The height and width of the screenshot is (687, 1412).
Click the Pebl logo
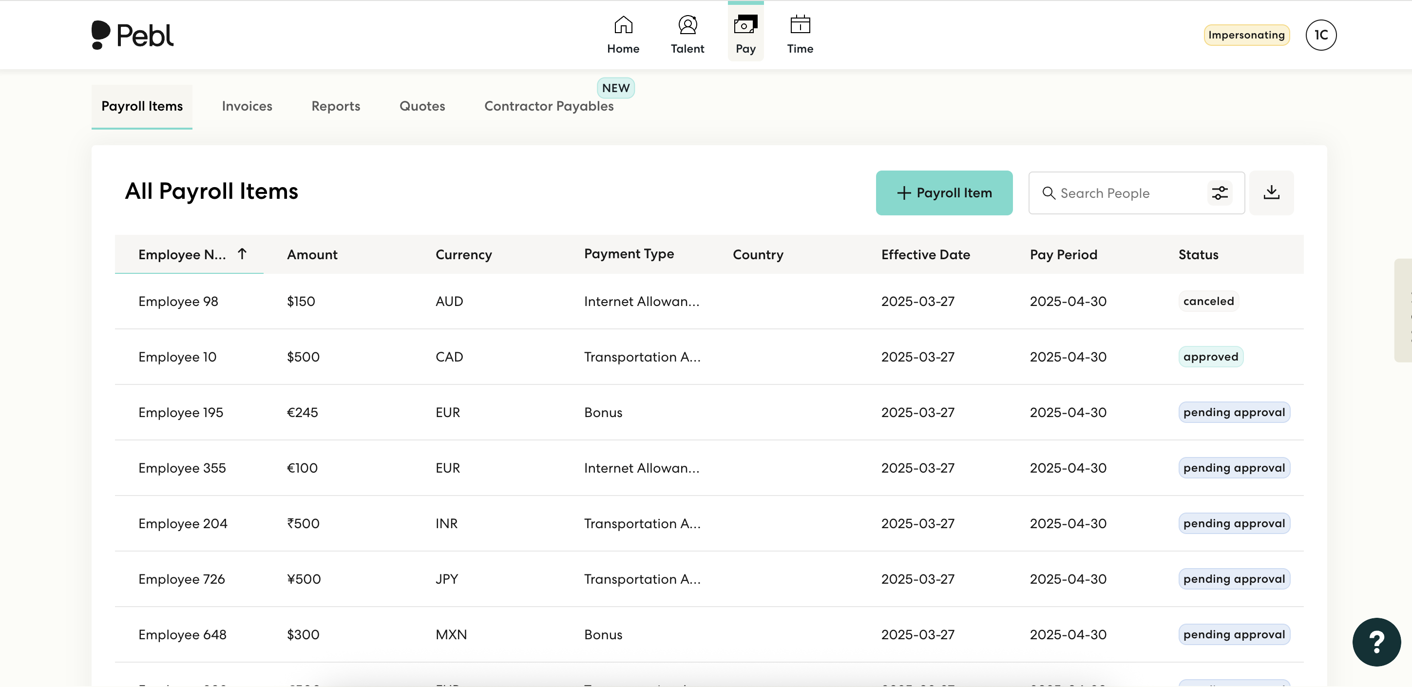tap(132, 35)
